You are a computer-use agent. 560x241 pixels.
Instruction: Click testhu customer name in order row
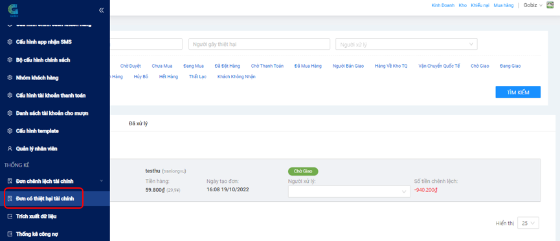click(153, 171)
